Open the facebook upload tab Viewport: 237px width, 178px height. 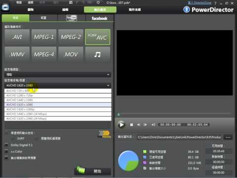(x=100, y=18)
